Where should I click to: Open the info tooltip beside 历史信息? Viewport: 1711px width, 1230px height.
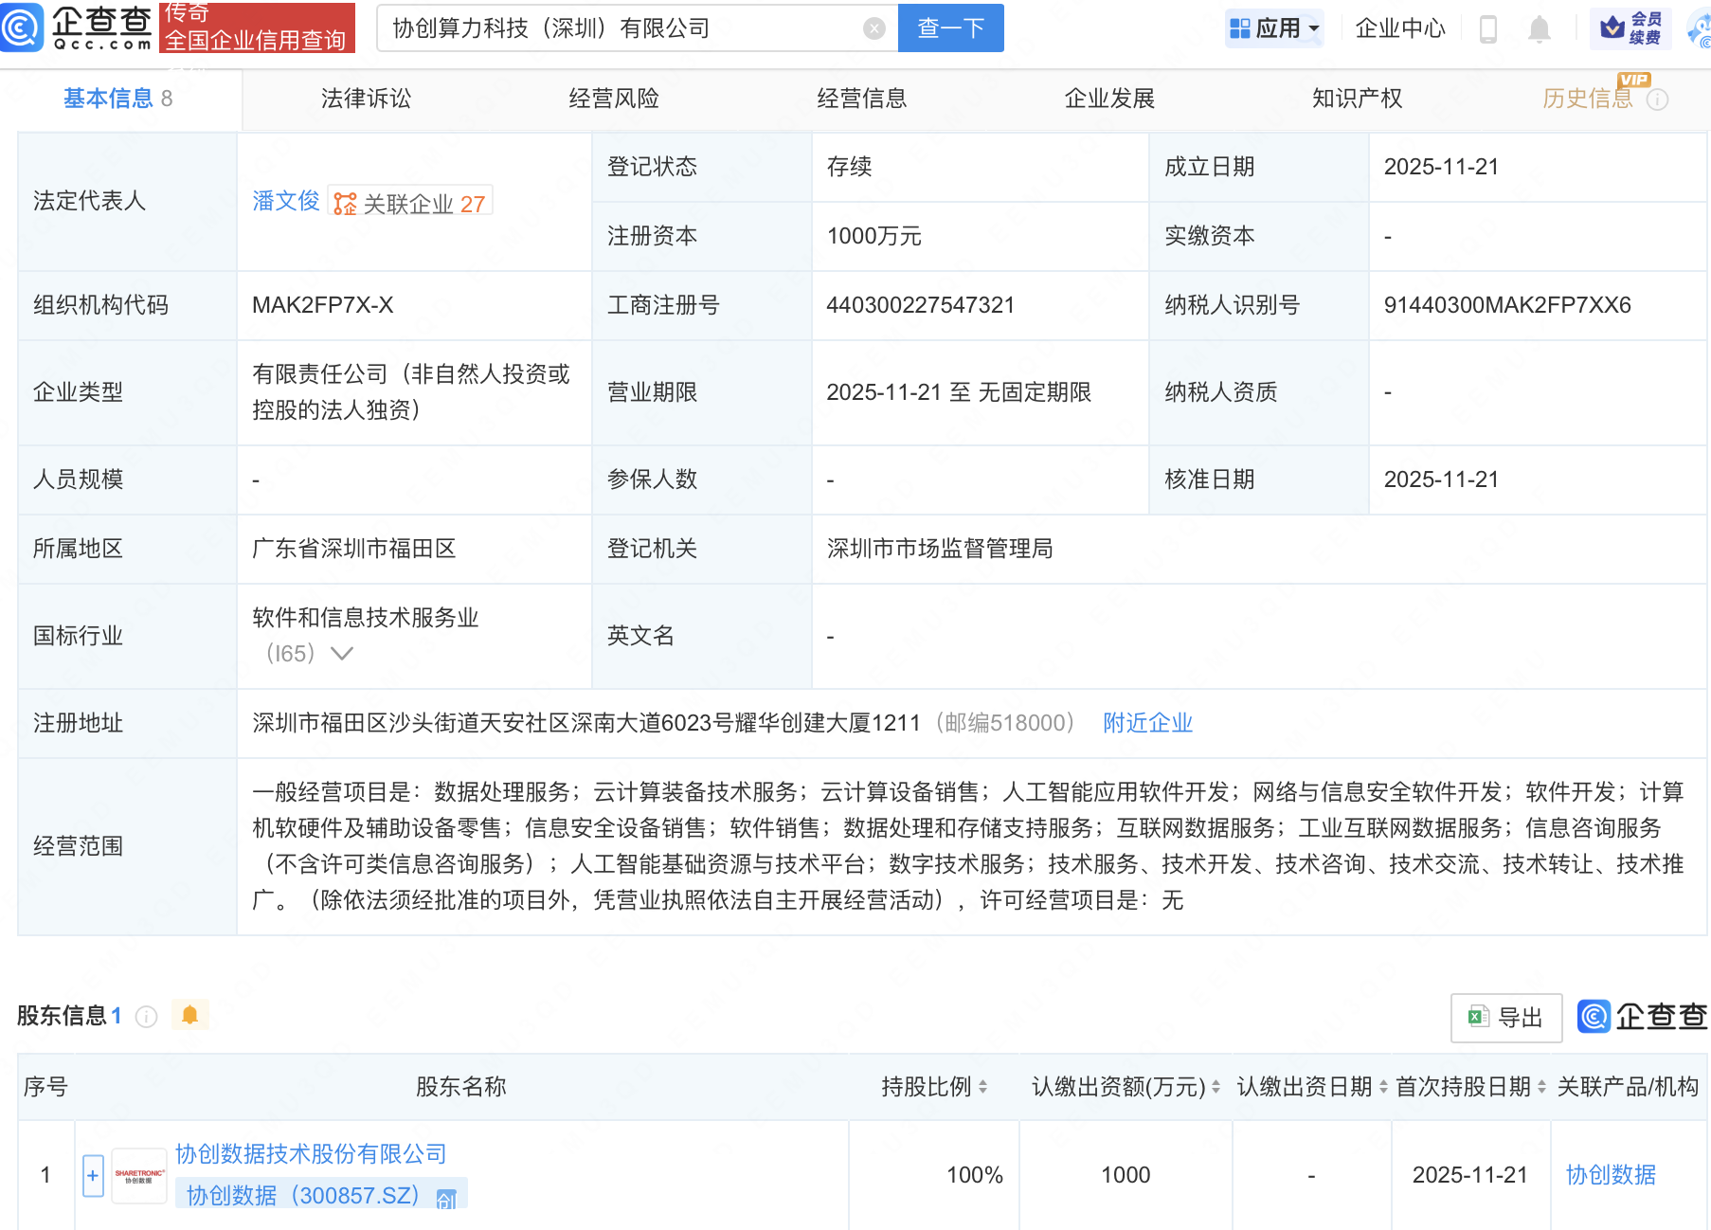coord(1659,99)
